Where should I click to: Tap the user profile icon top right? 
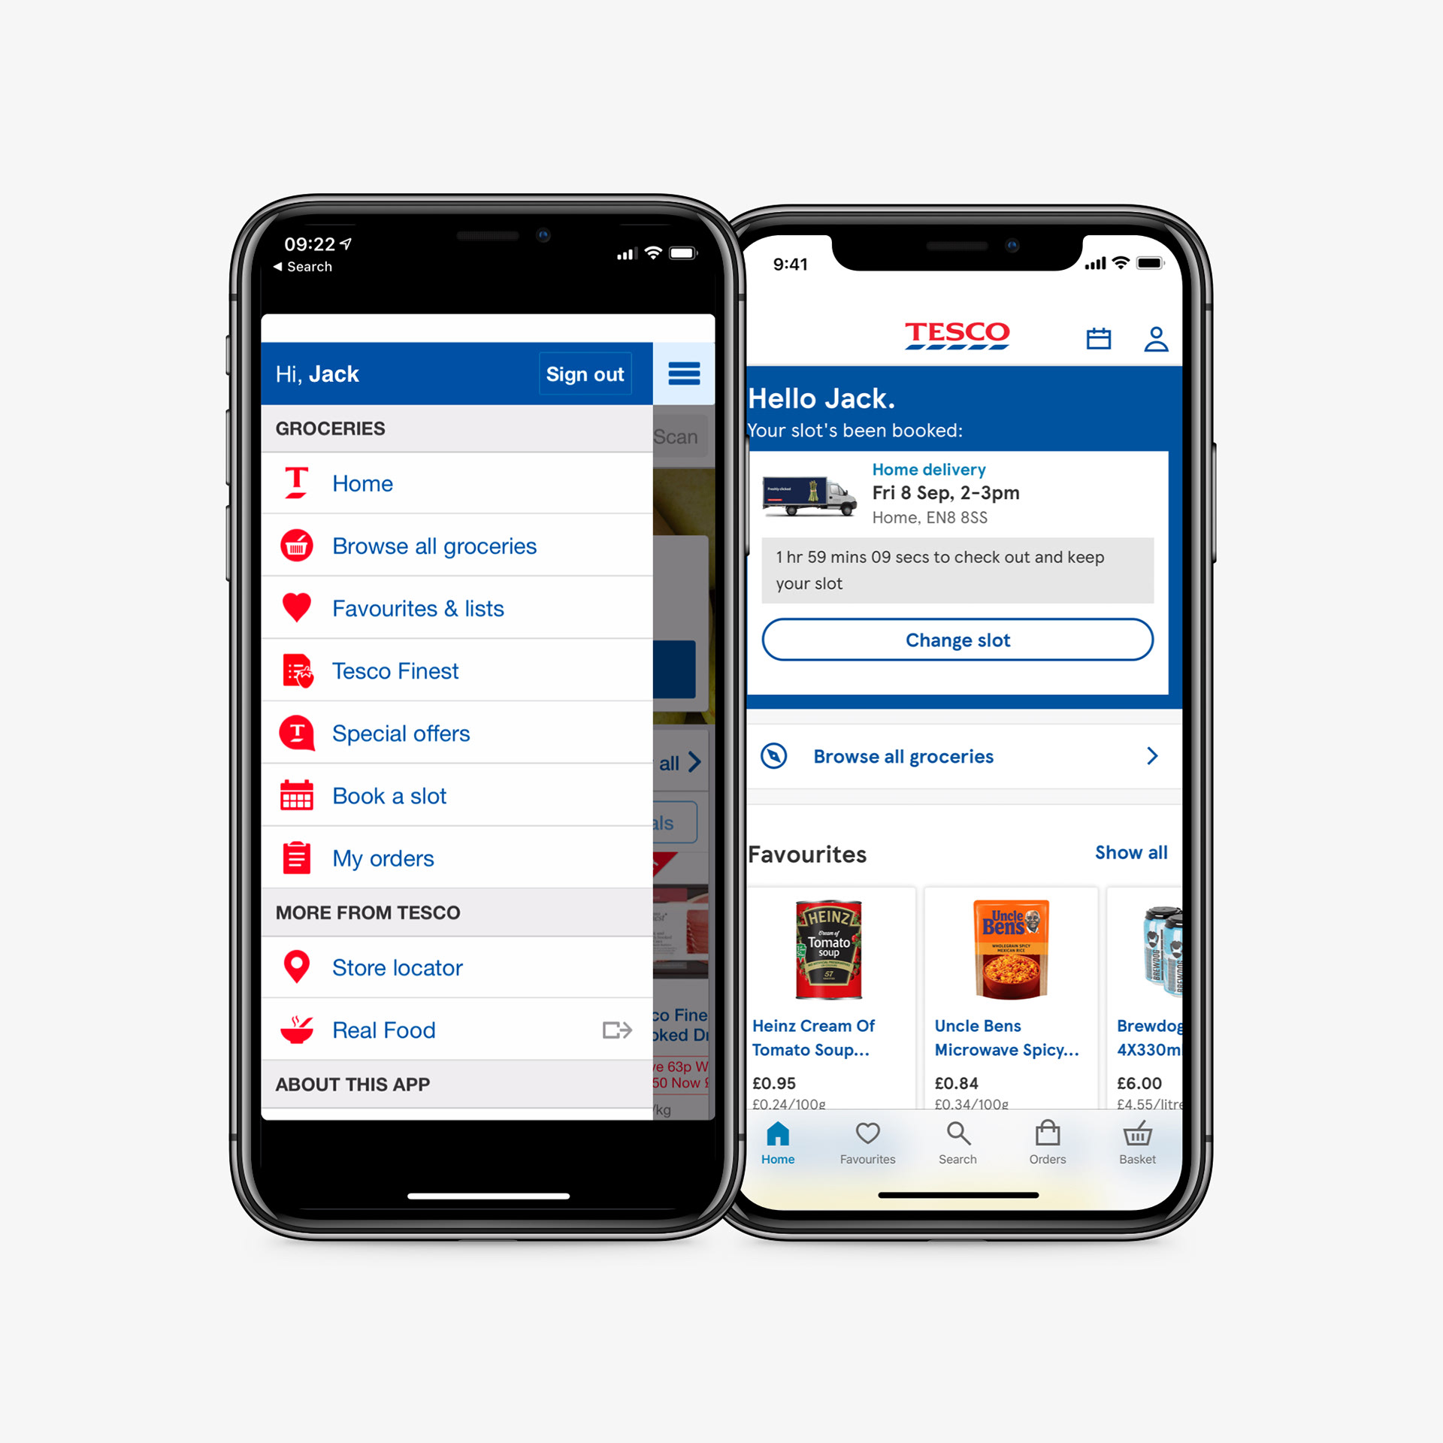point(1151,337)
